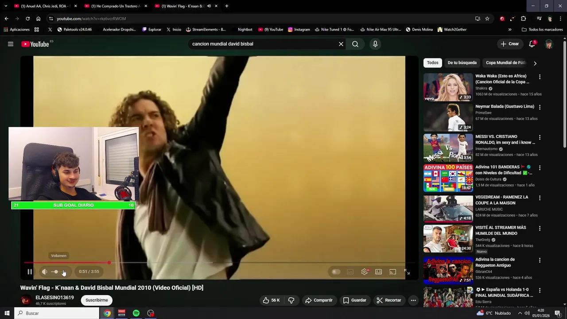
Task: Switch to theater mode view
Action: [x=378, y=272]
